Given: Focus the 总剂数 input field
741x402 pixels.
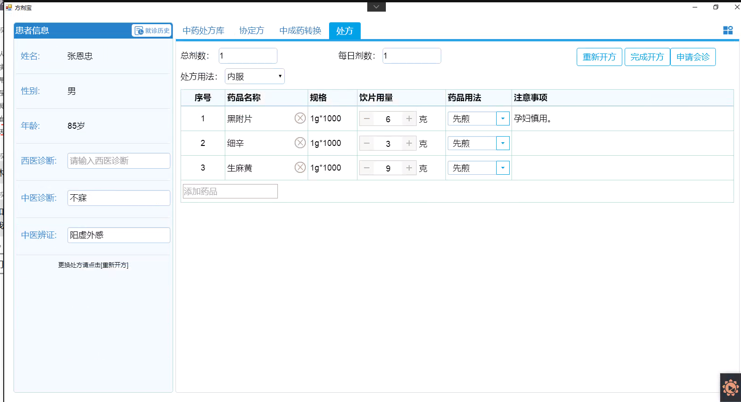Looking at the screenshot, I should tap(248, 56).
